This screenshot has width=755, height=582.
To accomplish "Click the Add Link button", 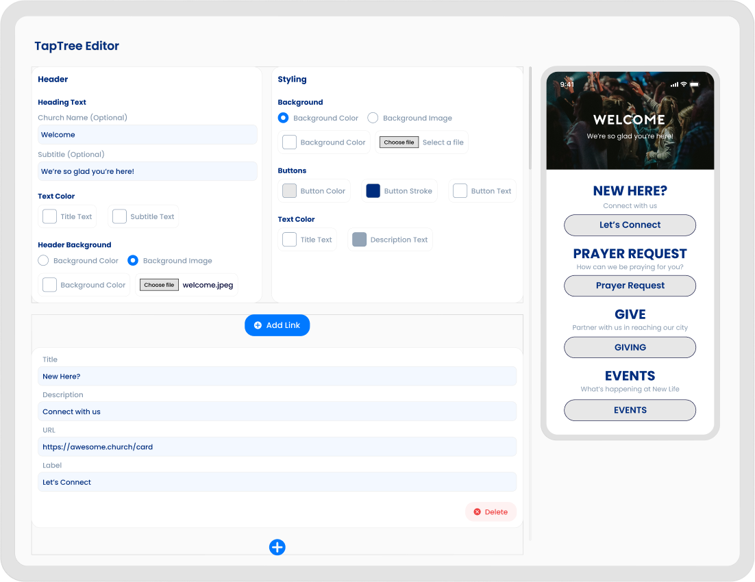I will coord(277,325).
